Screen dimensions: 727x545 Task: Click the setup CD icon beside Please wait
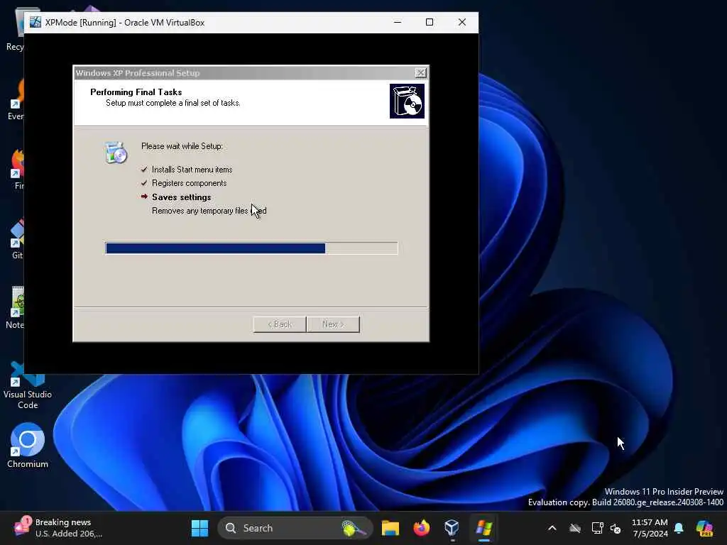pos(116,153)
